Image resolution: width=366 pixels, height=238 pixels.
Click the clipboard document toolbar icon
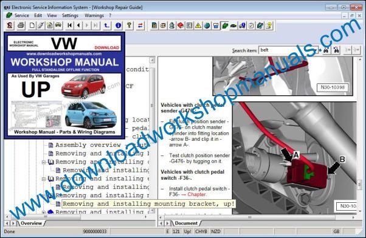pyautogui.click(x=49, y=25)
